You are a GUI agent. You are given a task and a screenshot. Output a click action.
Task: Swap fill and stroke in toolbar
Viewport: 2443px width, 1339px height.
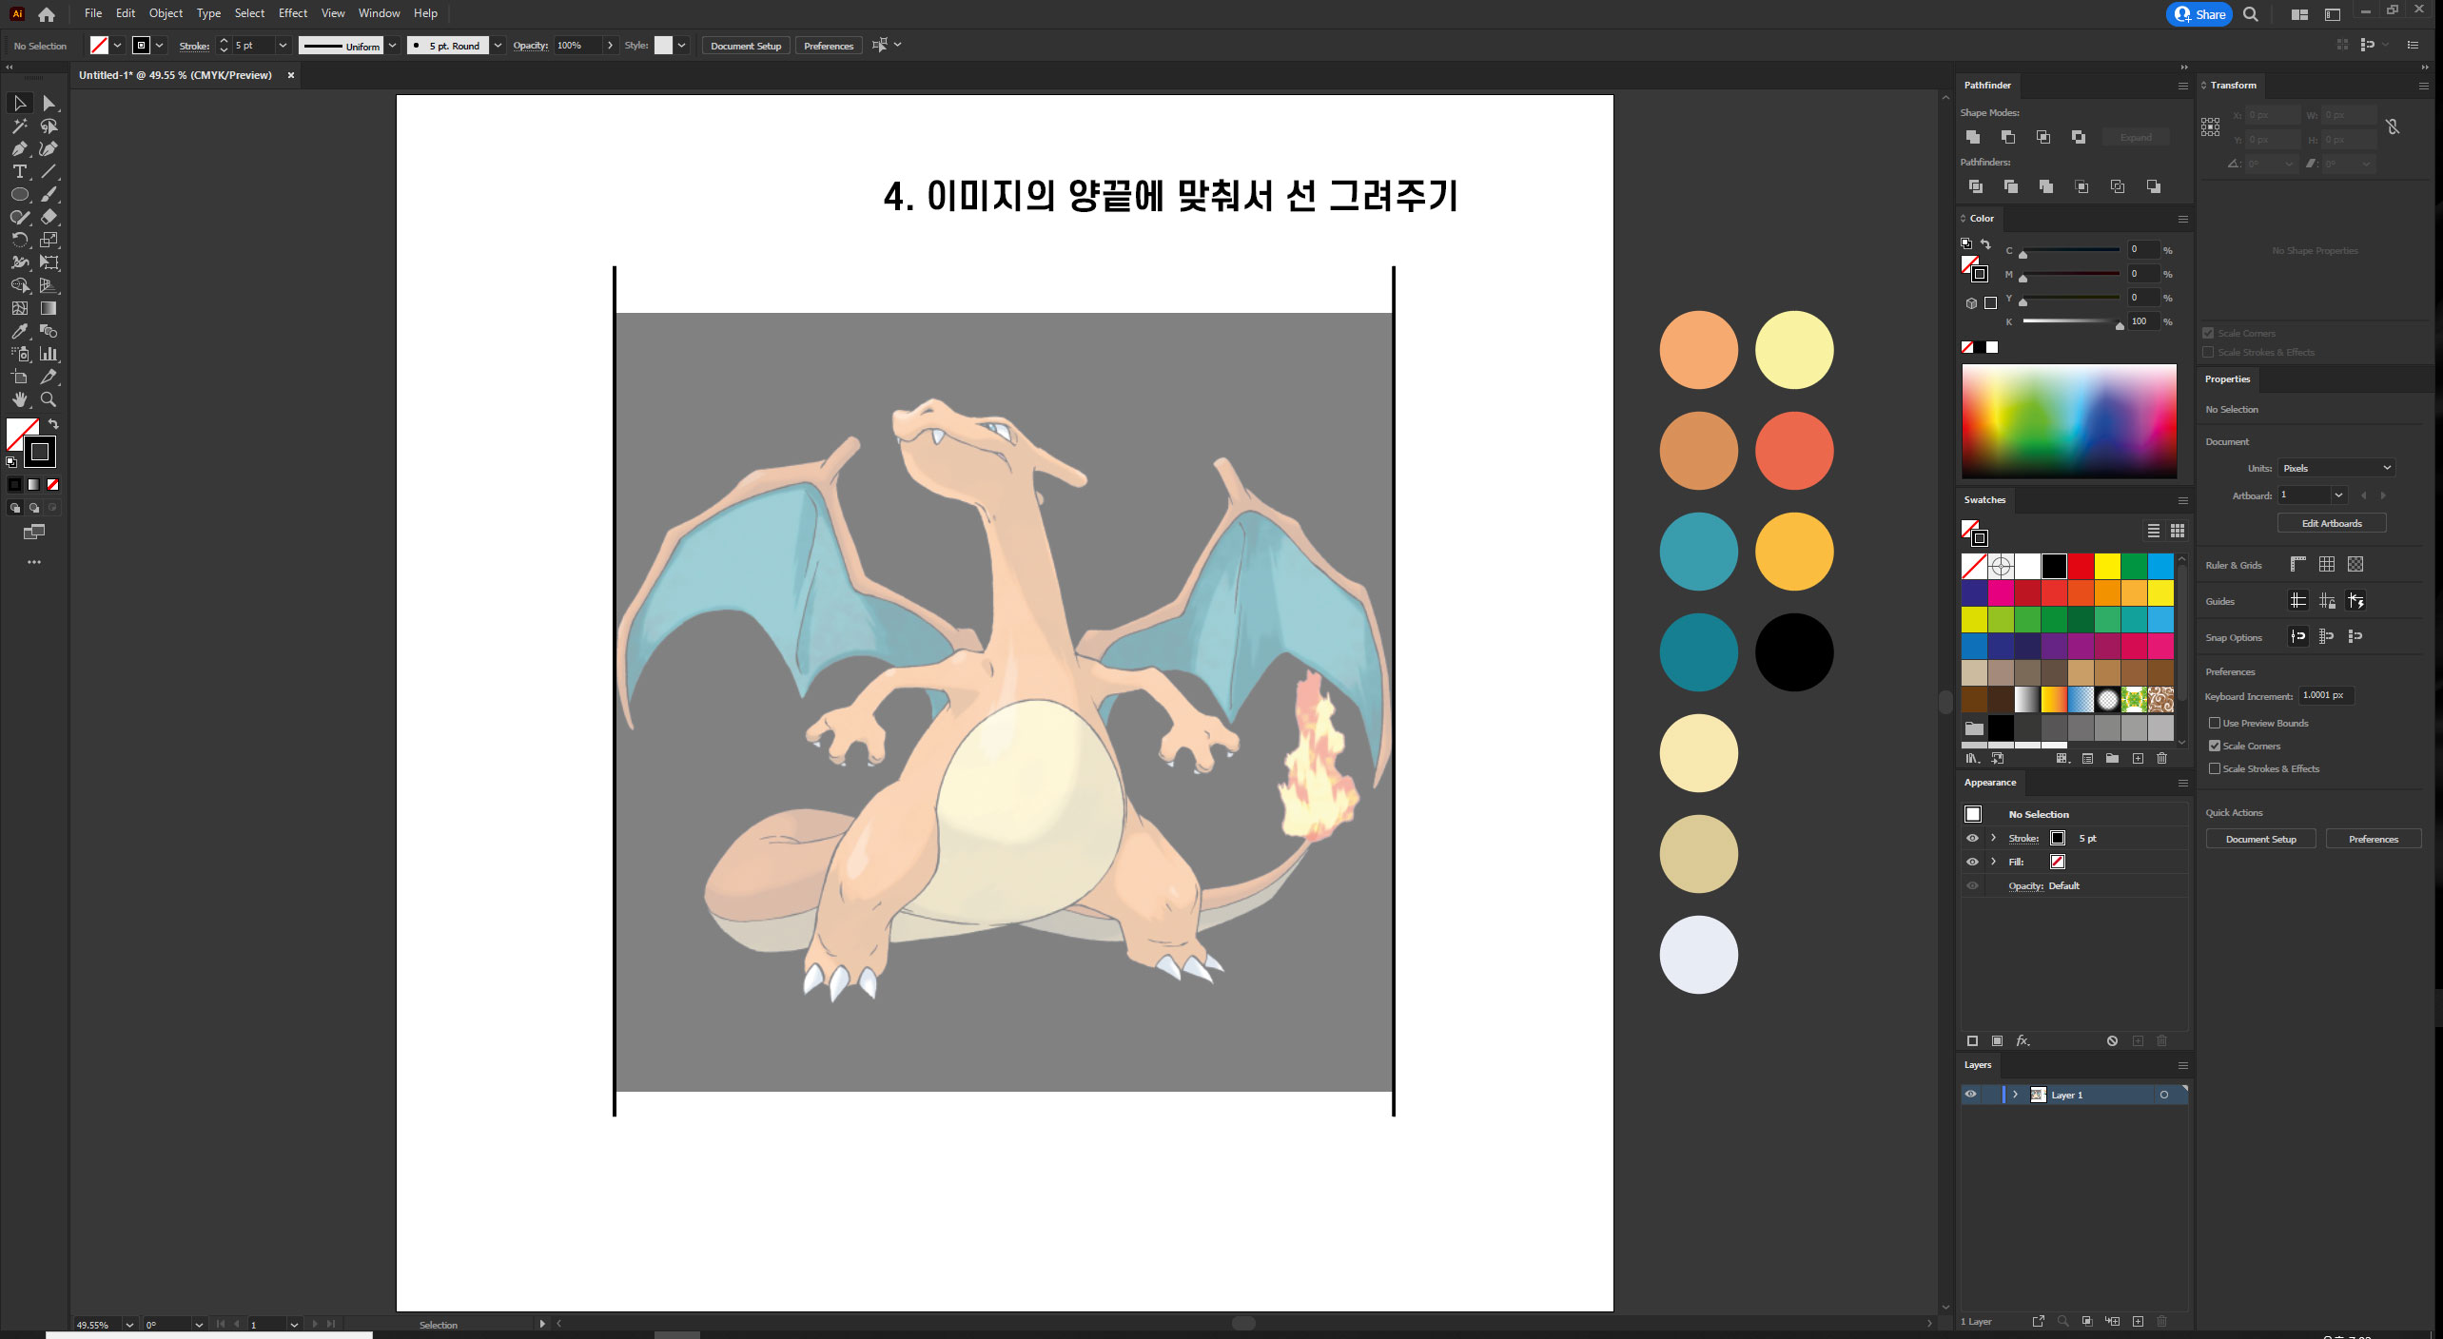[53, 424]
